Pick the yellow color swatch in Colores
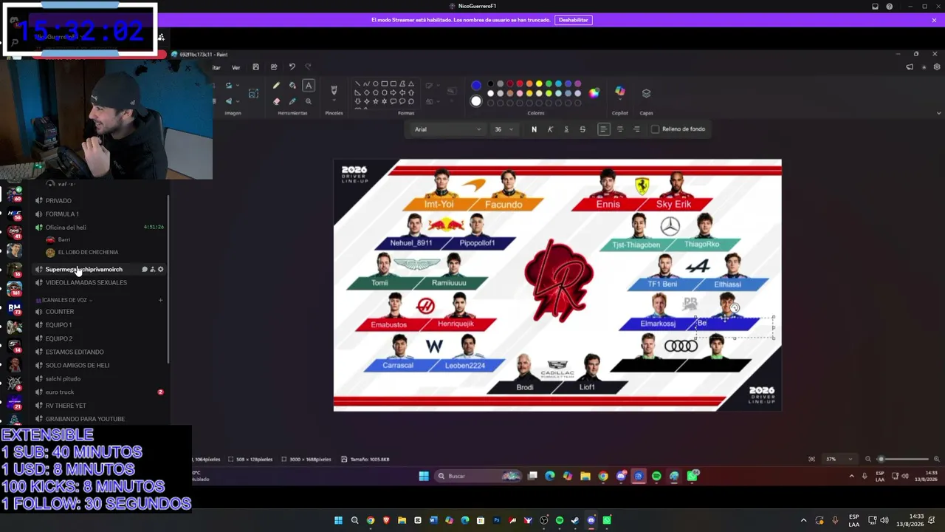 click(x=539, y=84)
